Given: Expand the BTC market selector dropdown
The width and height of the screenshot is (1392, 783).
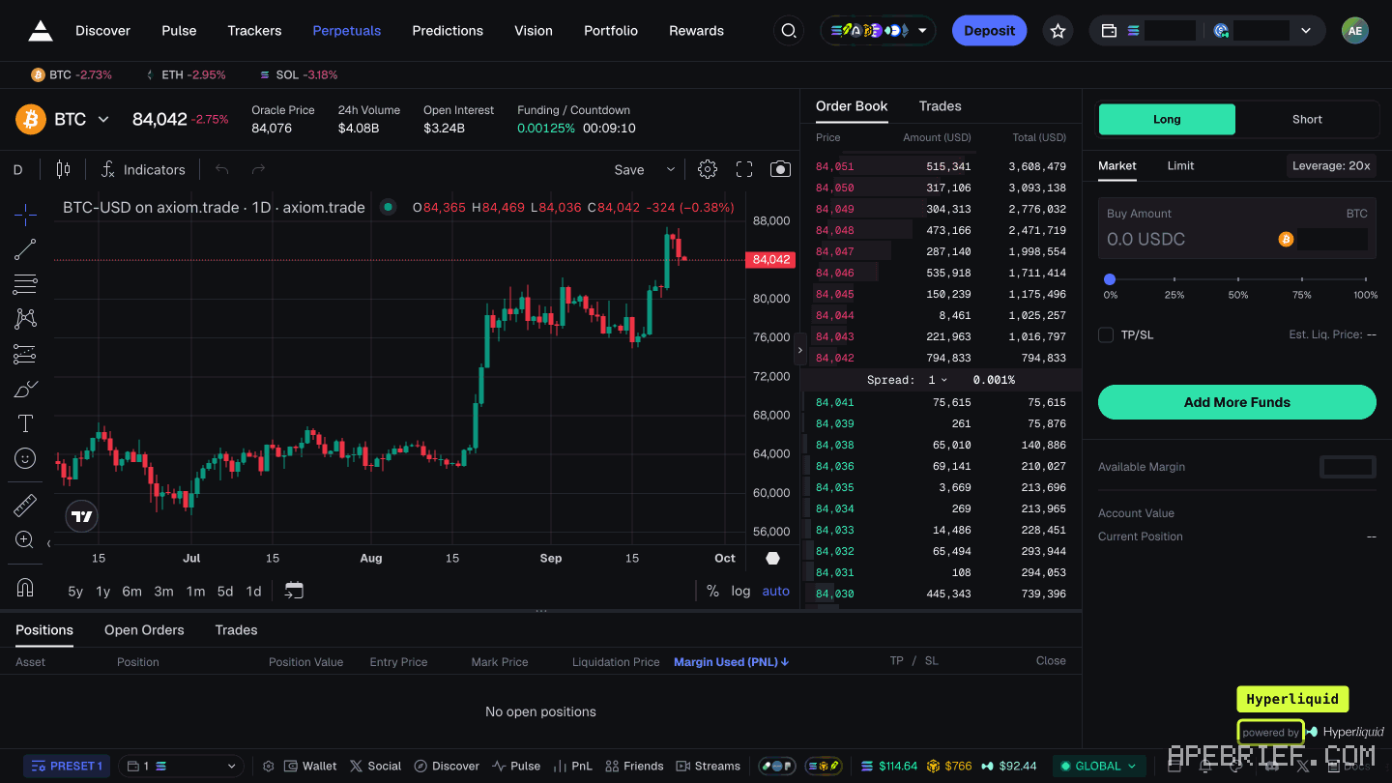Looking at the screenshot, I should (x=103, y=120).
